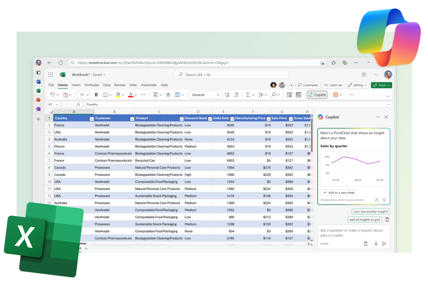Open the Product column filter dropdown
Image resolution: width=428 pixels, height=283 pixels.
[182, 119]
